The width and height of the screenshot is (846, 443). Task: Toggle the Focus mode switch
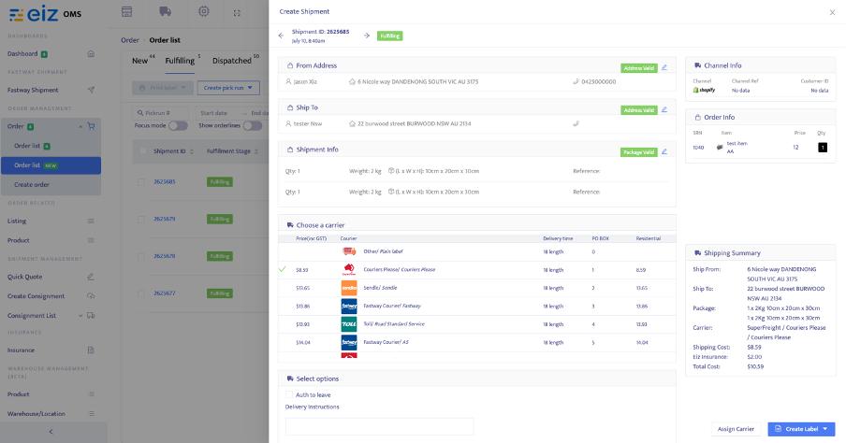click(x=178, y=125)
